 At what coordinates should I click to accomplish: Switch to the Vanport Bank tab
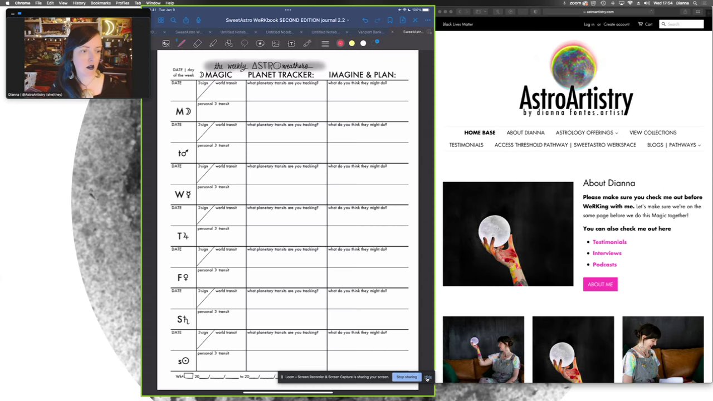[371, 32]
